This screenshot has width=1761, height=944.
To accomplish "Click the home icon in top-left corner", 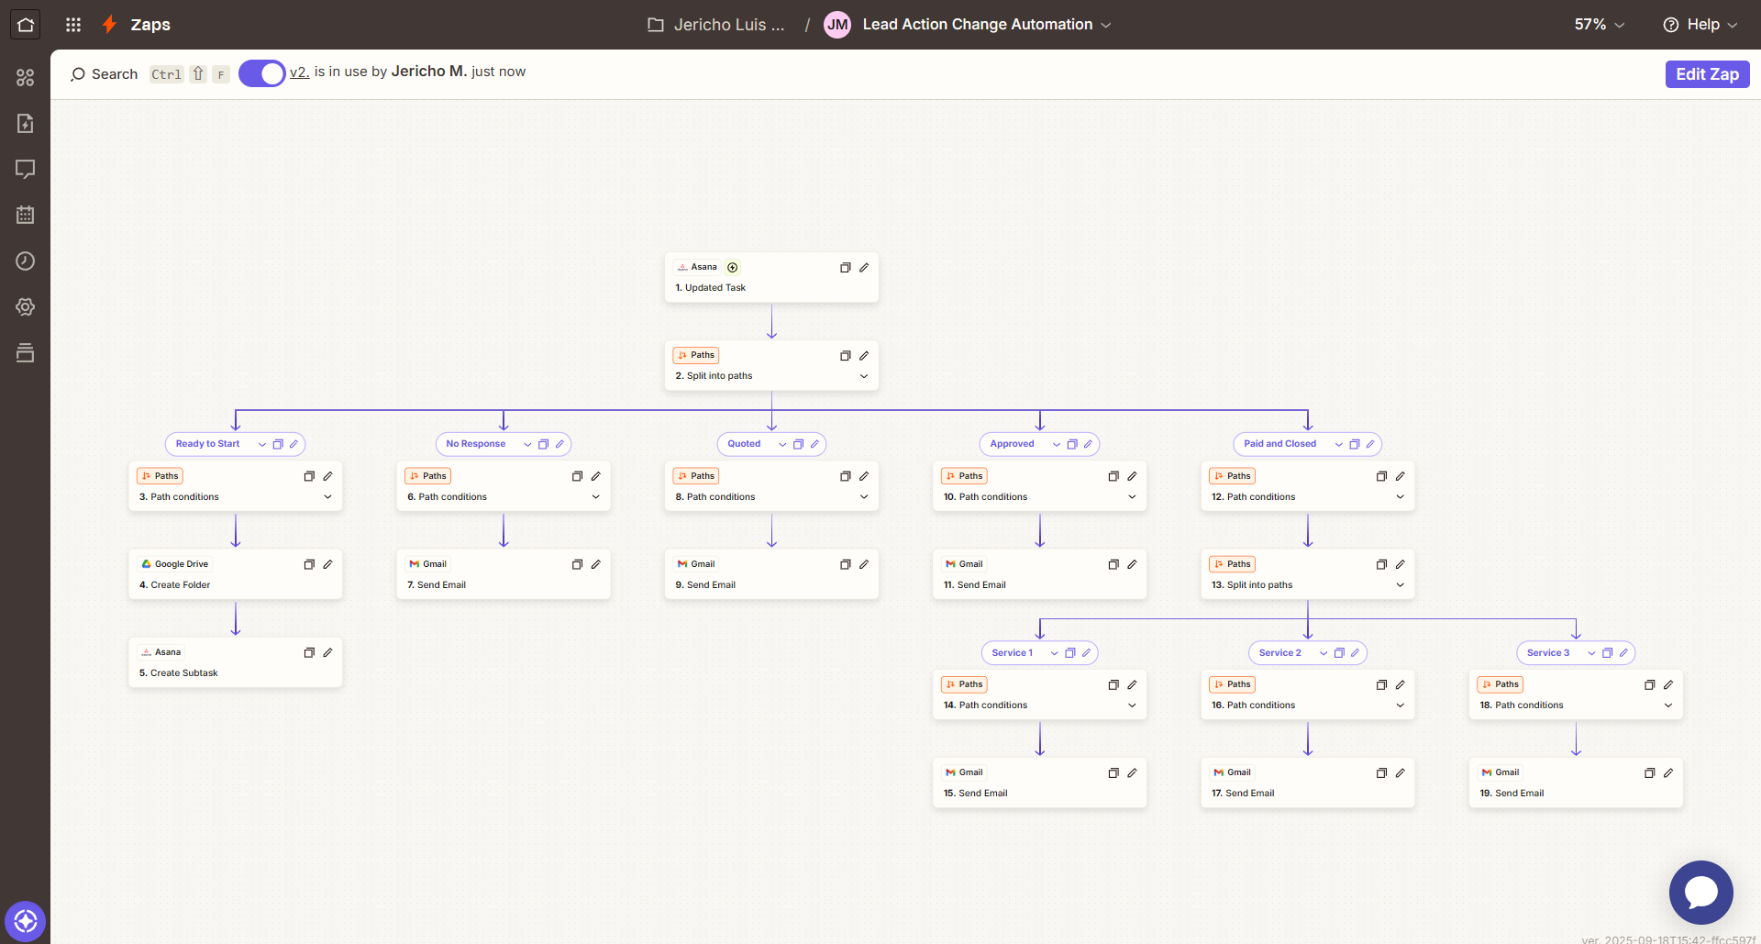I will (x=25, y=25).
